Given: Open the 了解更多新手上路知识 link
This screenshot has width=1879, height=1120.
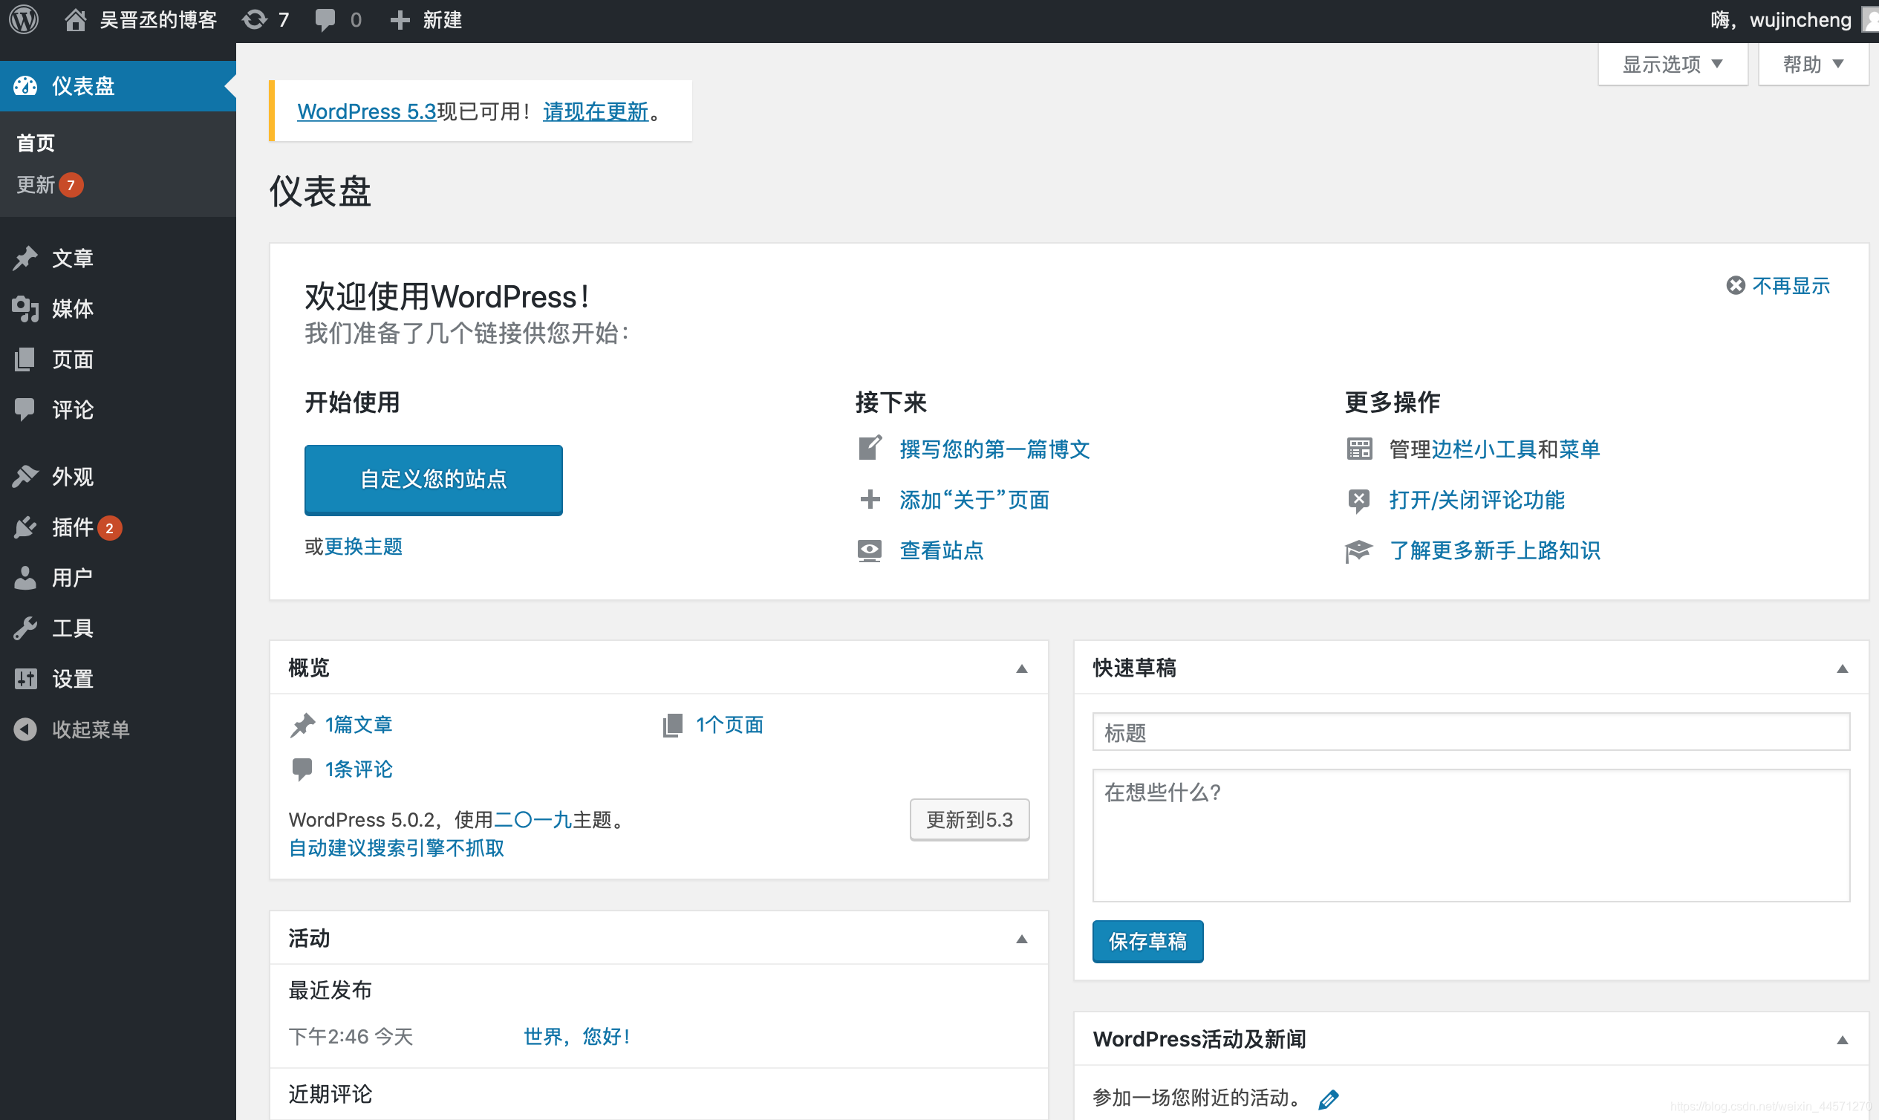Looking at the screenshot, I should click(x=1494, y=550).
